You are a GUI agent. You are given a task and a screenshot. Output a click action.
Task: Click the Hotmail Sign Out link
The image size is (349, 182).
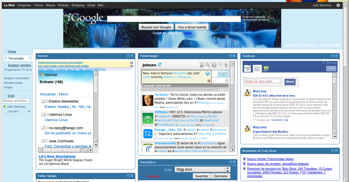point(72,69)
